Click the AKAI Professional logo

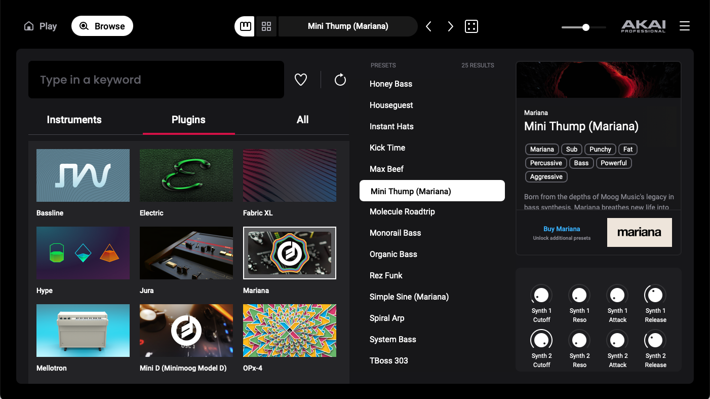coord(644,26)
